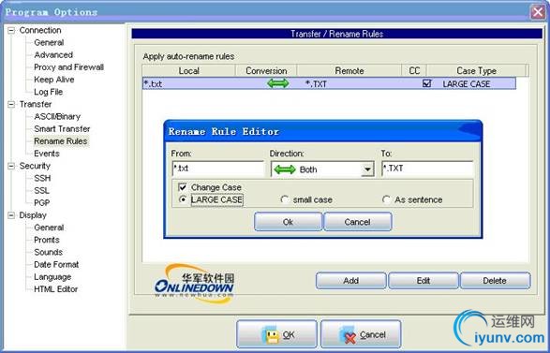Screen dimensions: 550x353
Task: Click the green conversion arrow in the rule row
Action: click(277, 83)
